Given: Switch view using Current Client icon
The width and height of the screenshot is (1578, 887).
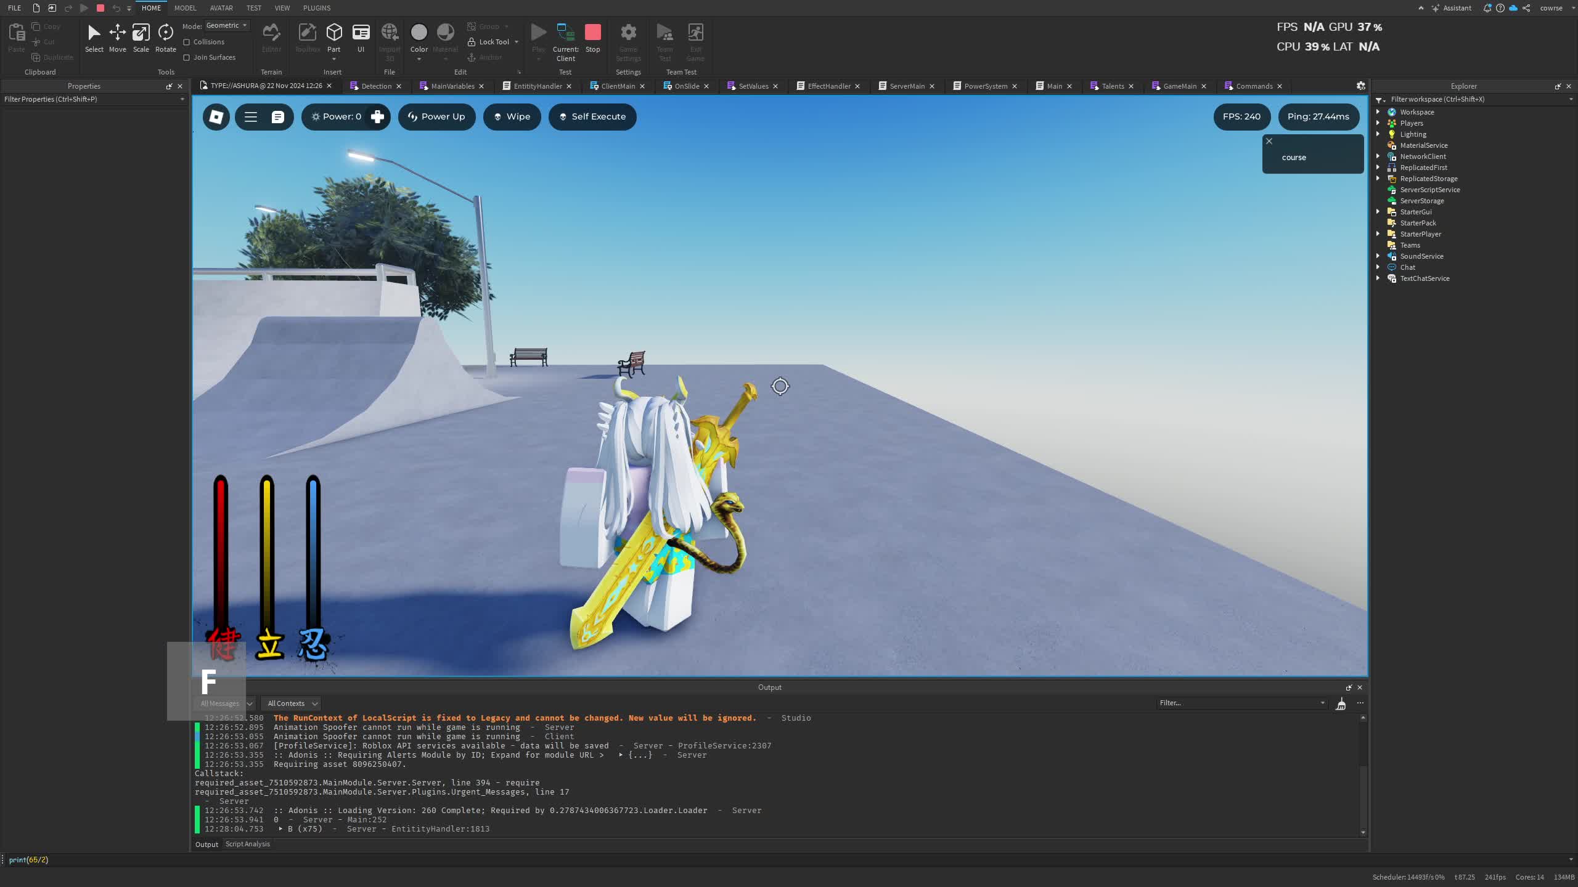Looking at the screenshot, I should [565, 38].
